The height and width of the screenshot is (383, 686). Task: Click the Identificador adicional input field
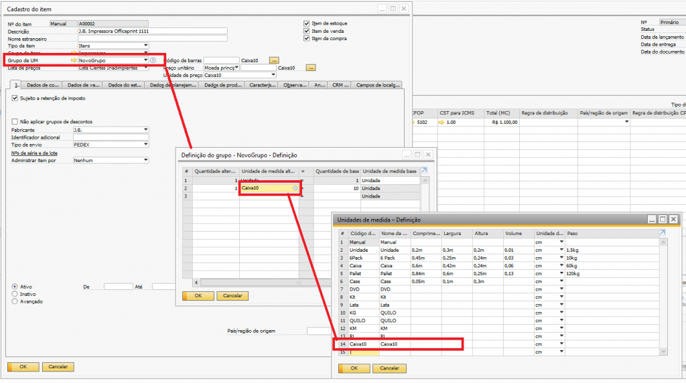(x=110, y=137)
